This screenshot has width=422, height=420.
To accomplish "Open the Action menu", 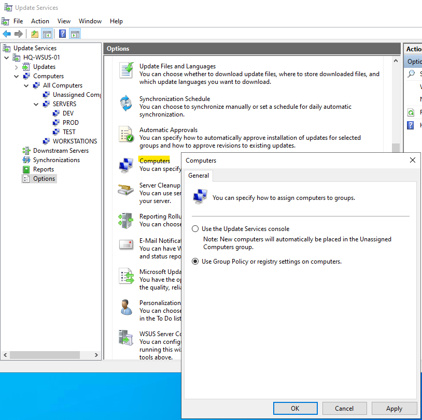I will (x=40, y=21).
